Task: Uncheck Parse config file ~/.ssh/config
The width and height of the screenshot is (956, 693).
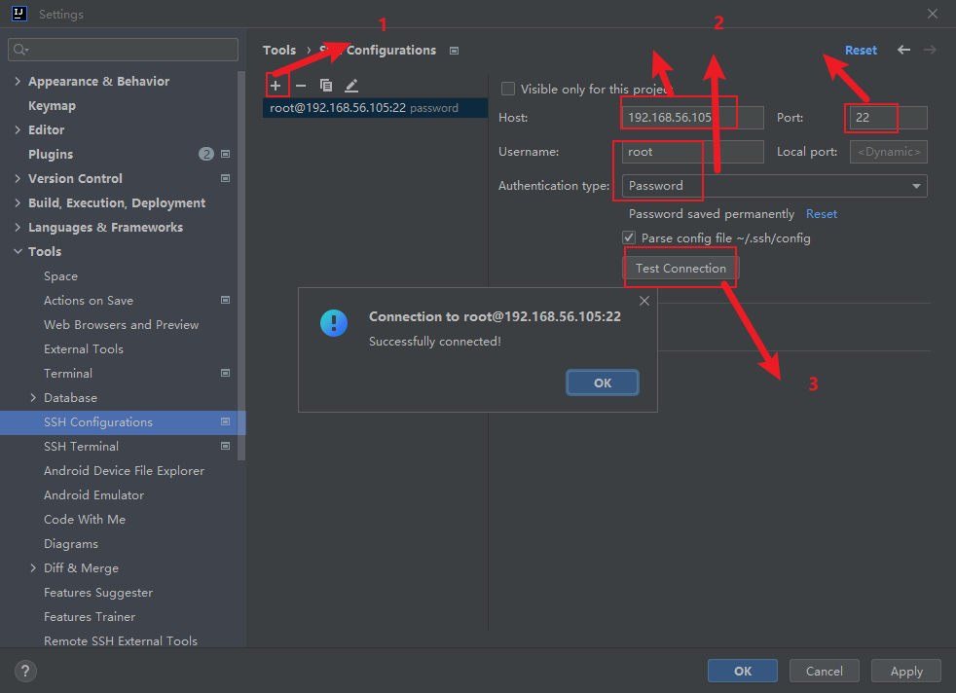Action: coord(629,237)
